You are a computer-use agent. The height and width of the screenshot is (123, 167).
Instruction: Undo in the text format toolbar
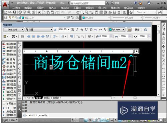[96, 30]
